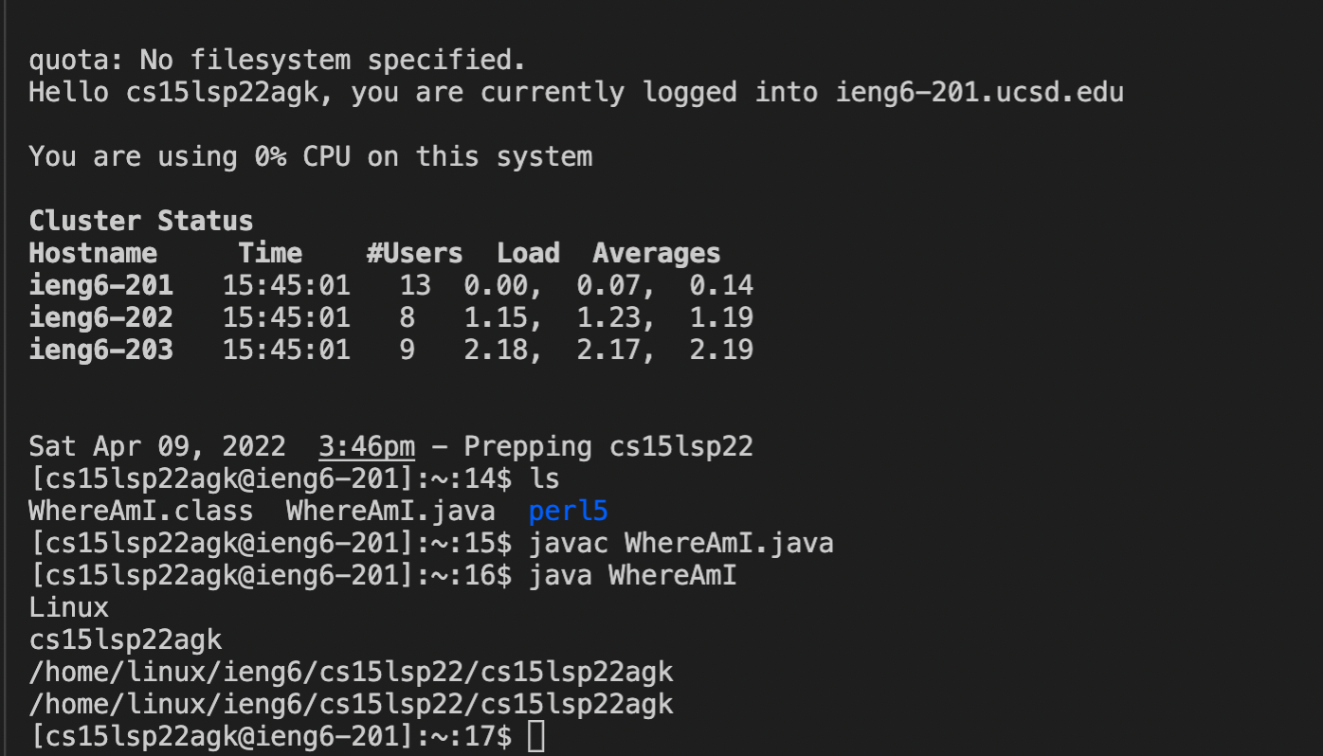The image size is (1323, 756).
Task: Click the Load Averages column header
Action: pos(608,253)
